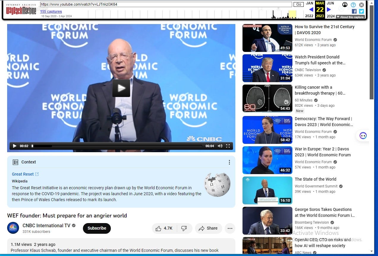The height and width of the screenshot is (256, 378).
Task: Subscribe to CNBC International TV
Action: (x=97, y=228)
